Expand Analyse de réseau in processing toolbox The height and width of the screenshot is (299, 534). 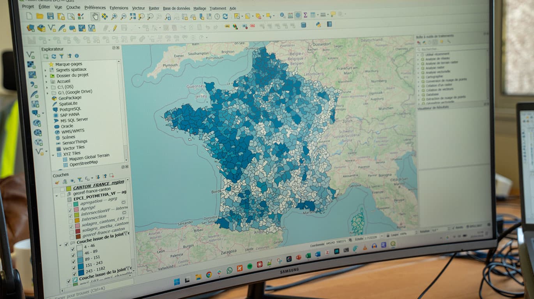pos(419,60)
